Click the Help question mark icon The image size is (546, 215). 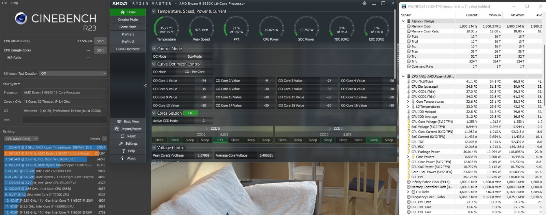click(x=124, y=151)
